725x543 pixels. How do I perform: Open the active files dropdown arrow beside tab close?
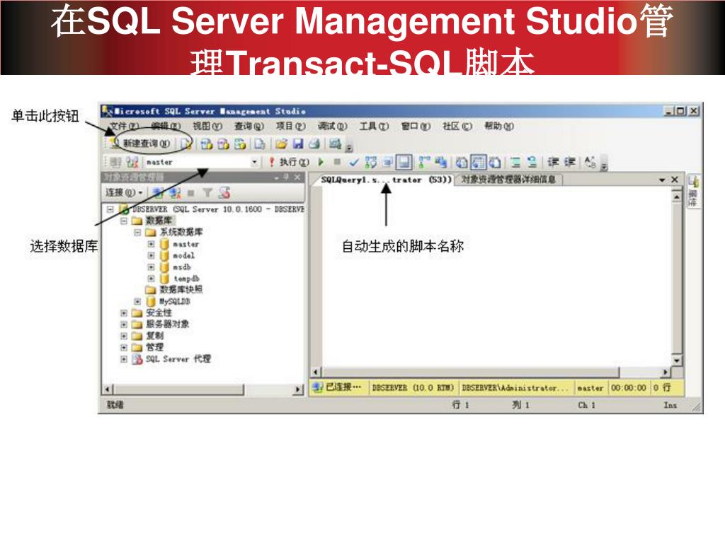[662, 180]
